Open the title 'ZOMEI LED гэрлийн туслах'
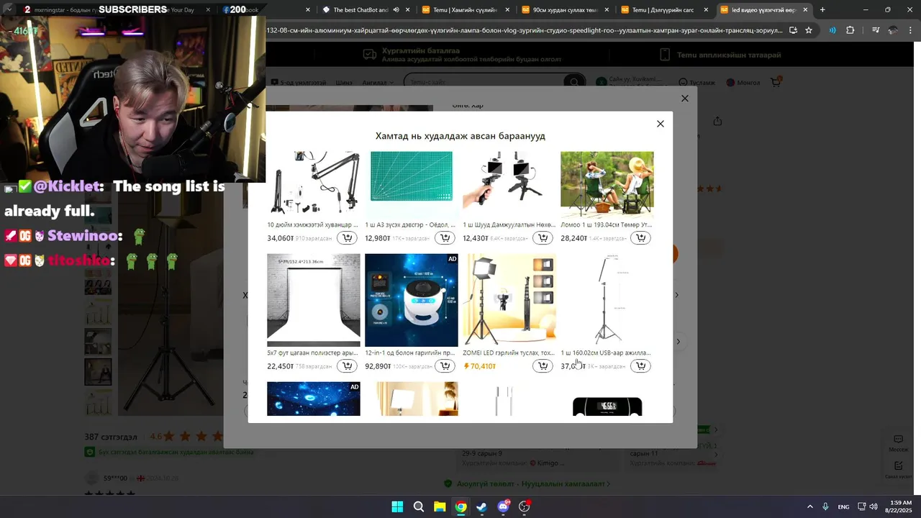Image resolution: width=921 pixels, height=518 pixels. pyautogui.click(x=509, y=353)
